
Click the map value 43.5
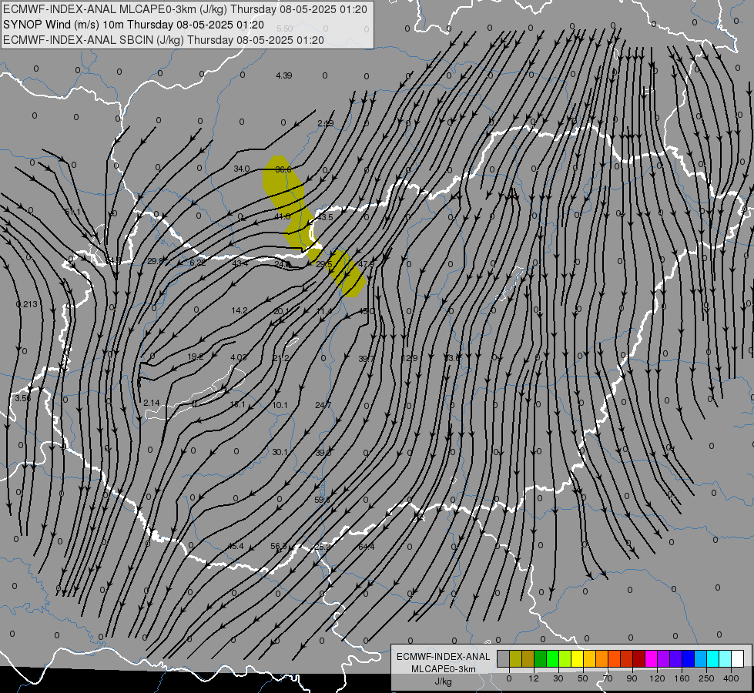click(x=325, y=217)
